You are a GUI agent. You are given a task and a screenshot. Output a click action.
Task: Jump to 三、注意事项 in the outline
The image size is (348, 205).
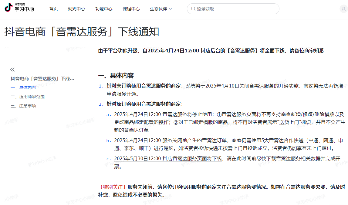point(23,106)
